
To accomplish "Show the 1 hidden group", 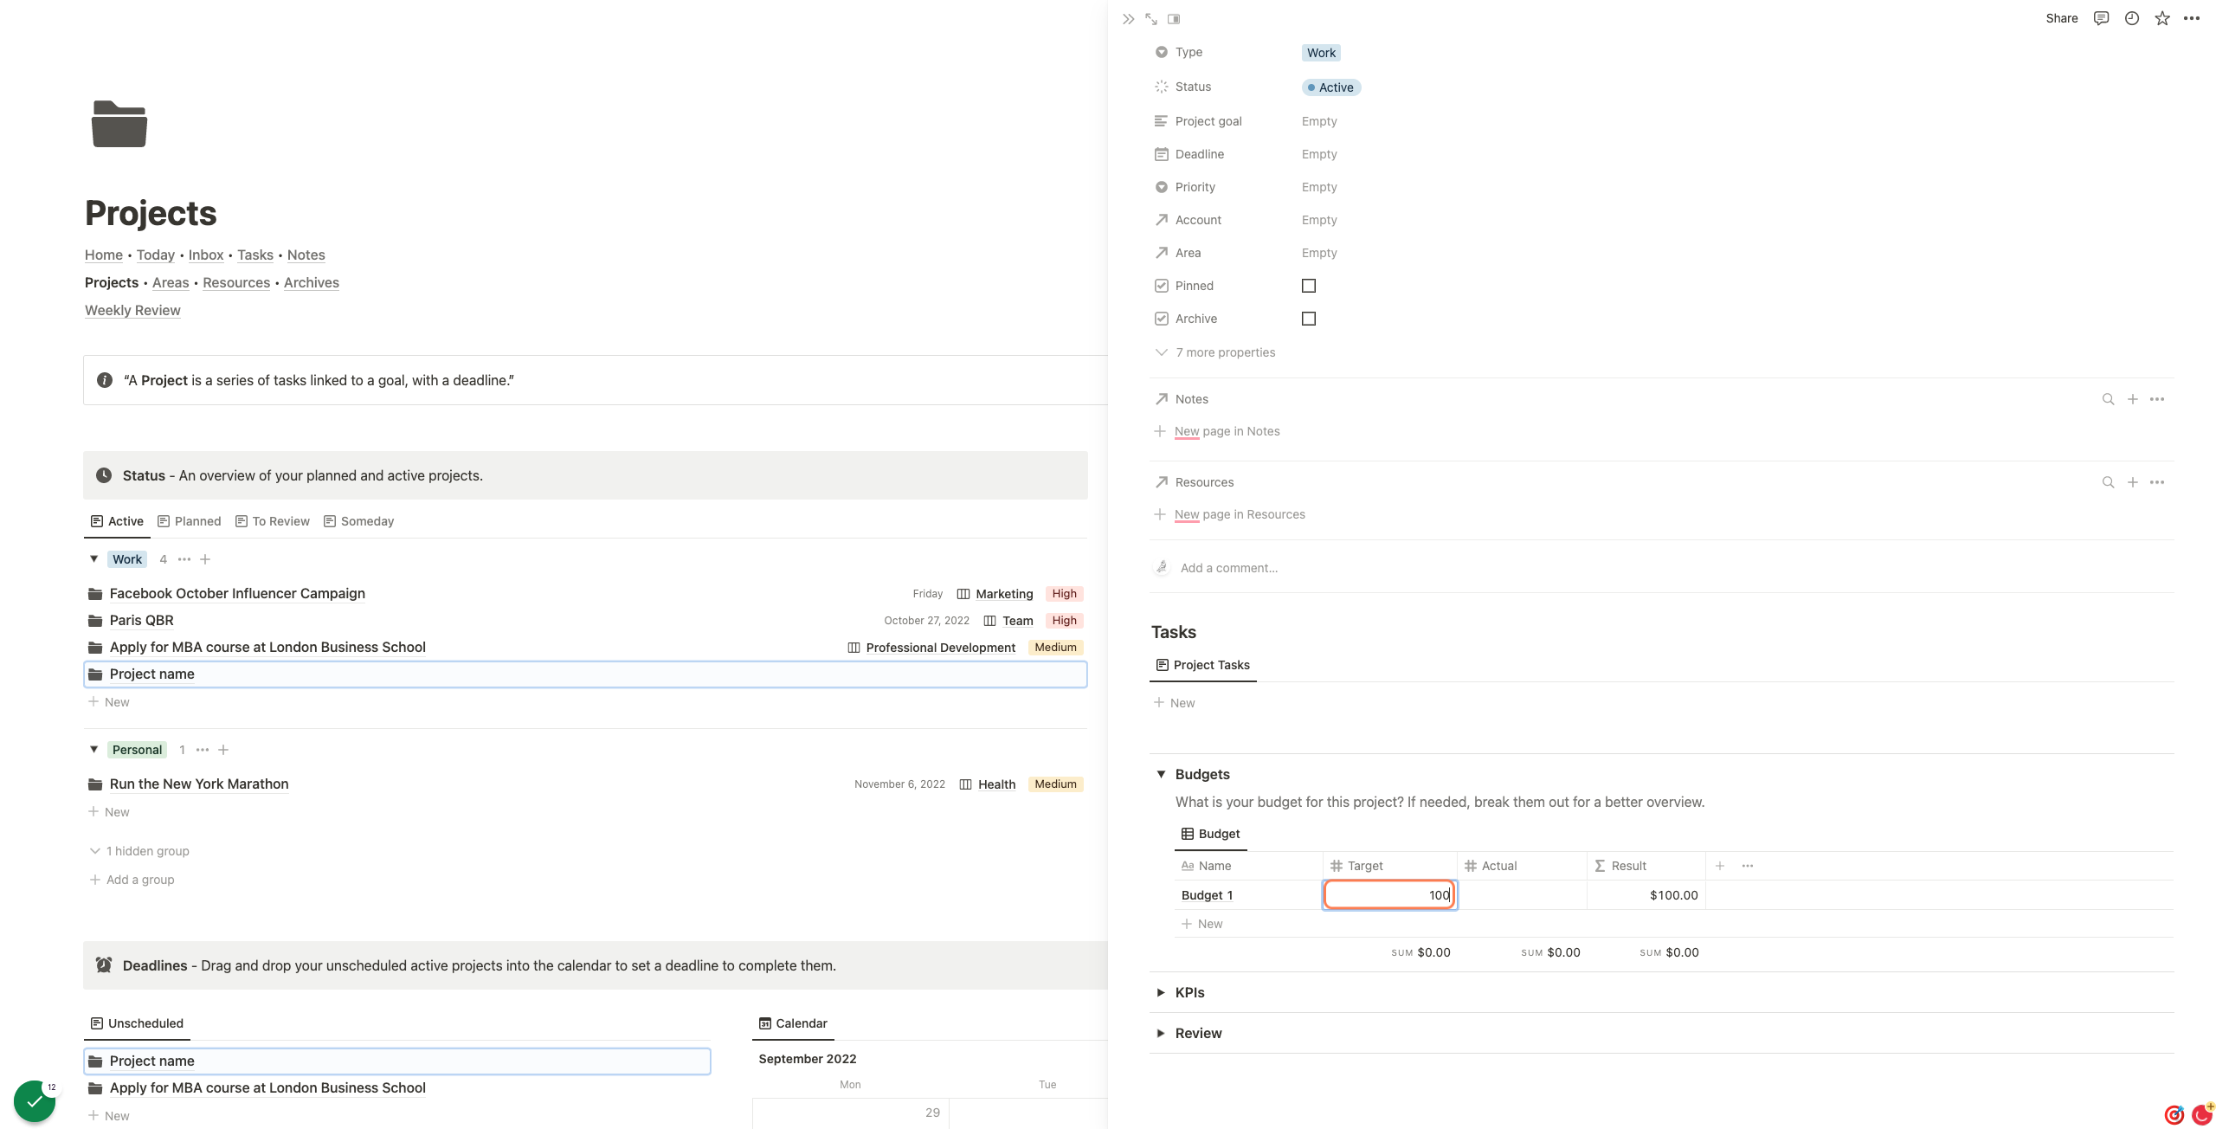I will [139, 851].
